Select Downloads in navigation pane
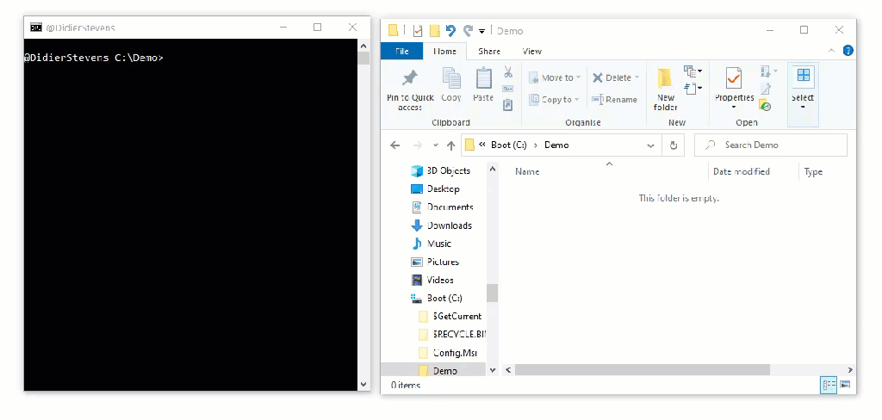 (450, 225)
